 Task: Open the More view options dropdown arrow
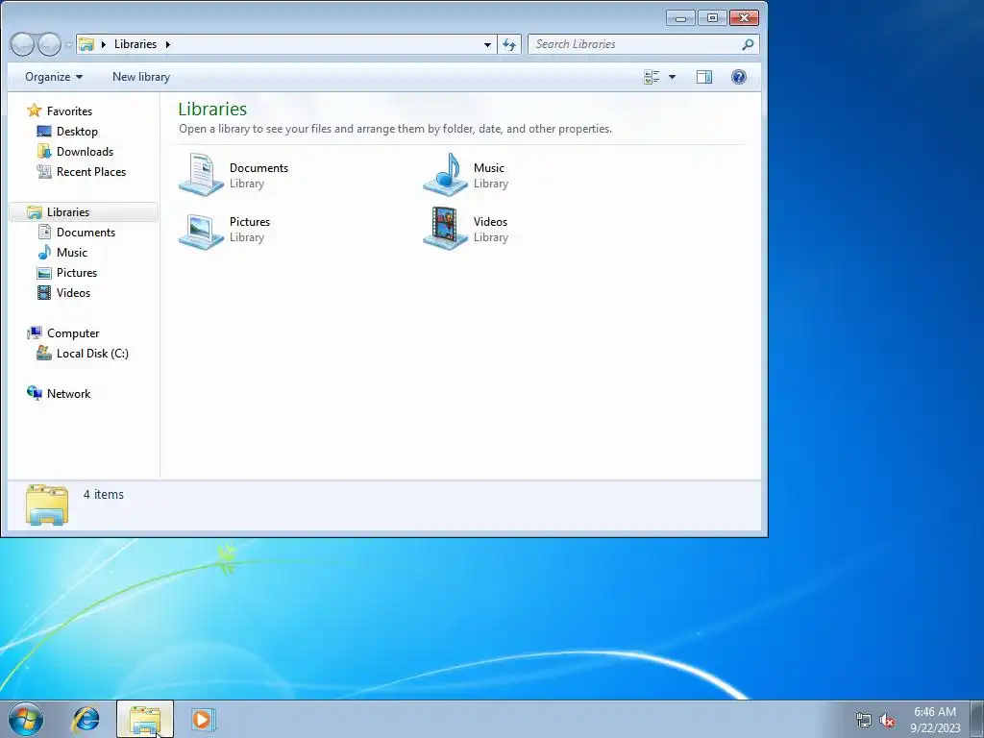click(x=672, y=77)
